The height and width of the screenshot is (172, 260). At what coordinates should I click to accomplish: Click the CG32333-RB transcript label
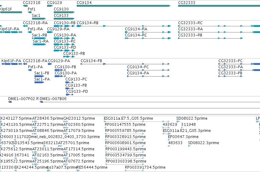190,35
